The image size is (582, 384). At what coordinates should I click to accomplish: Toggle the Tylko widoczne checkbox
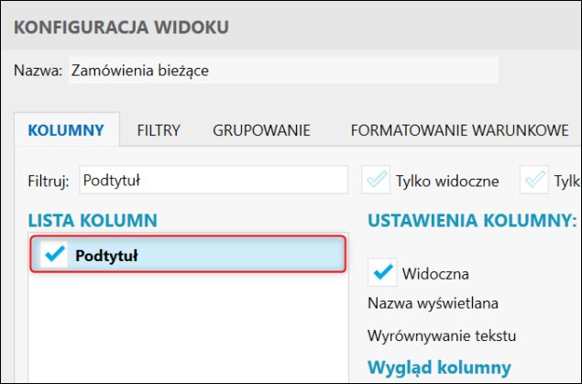coord(376,181)
